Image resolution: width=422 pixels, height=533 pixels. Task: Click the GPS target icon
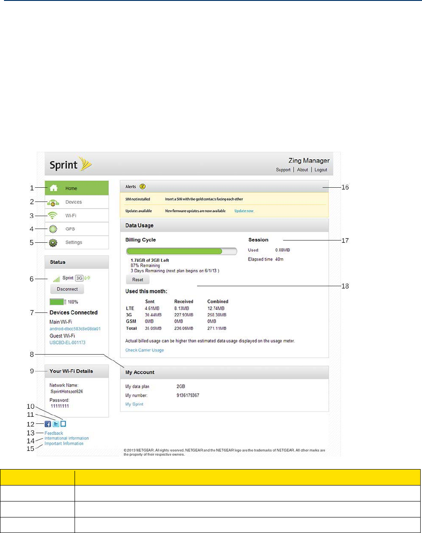tap(54, 229)
